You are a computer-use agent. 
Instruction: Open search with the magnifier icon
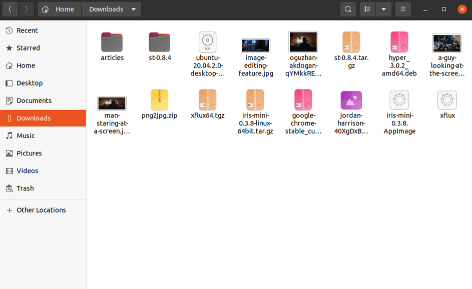tap(348, 9)
